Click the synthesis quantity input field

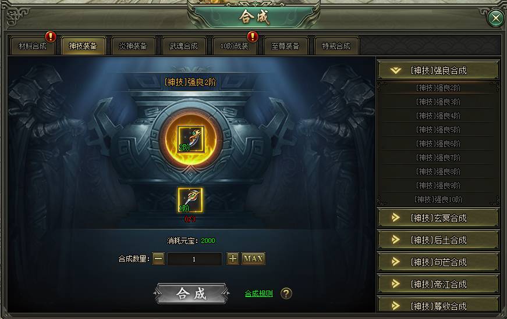[194, 259]
